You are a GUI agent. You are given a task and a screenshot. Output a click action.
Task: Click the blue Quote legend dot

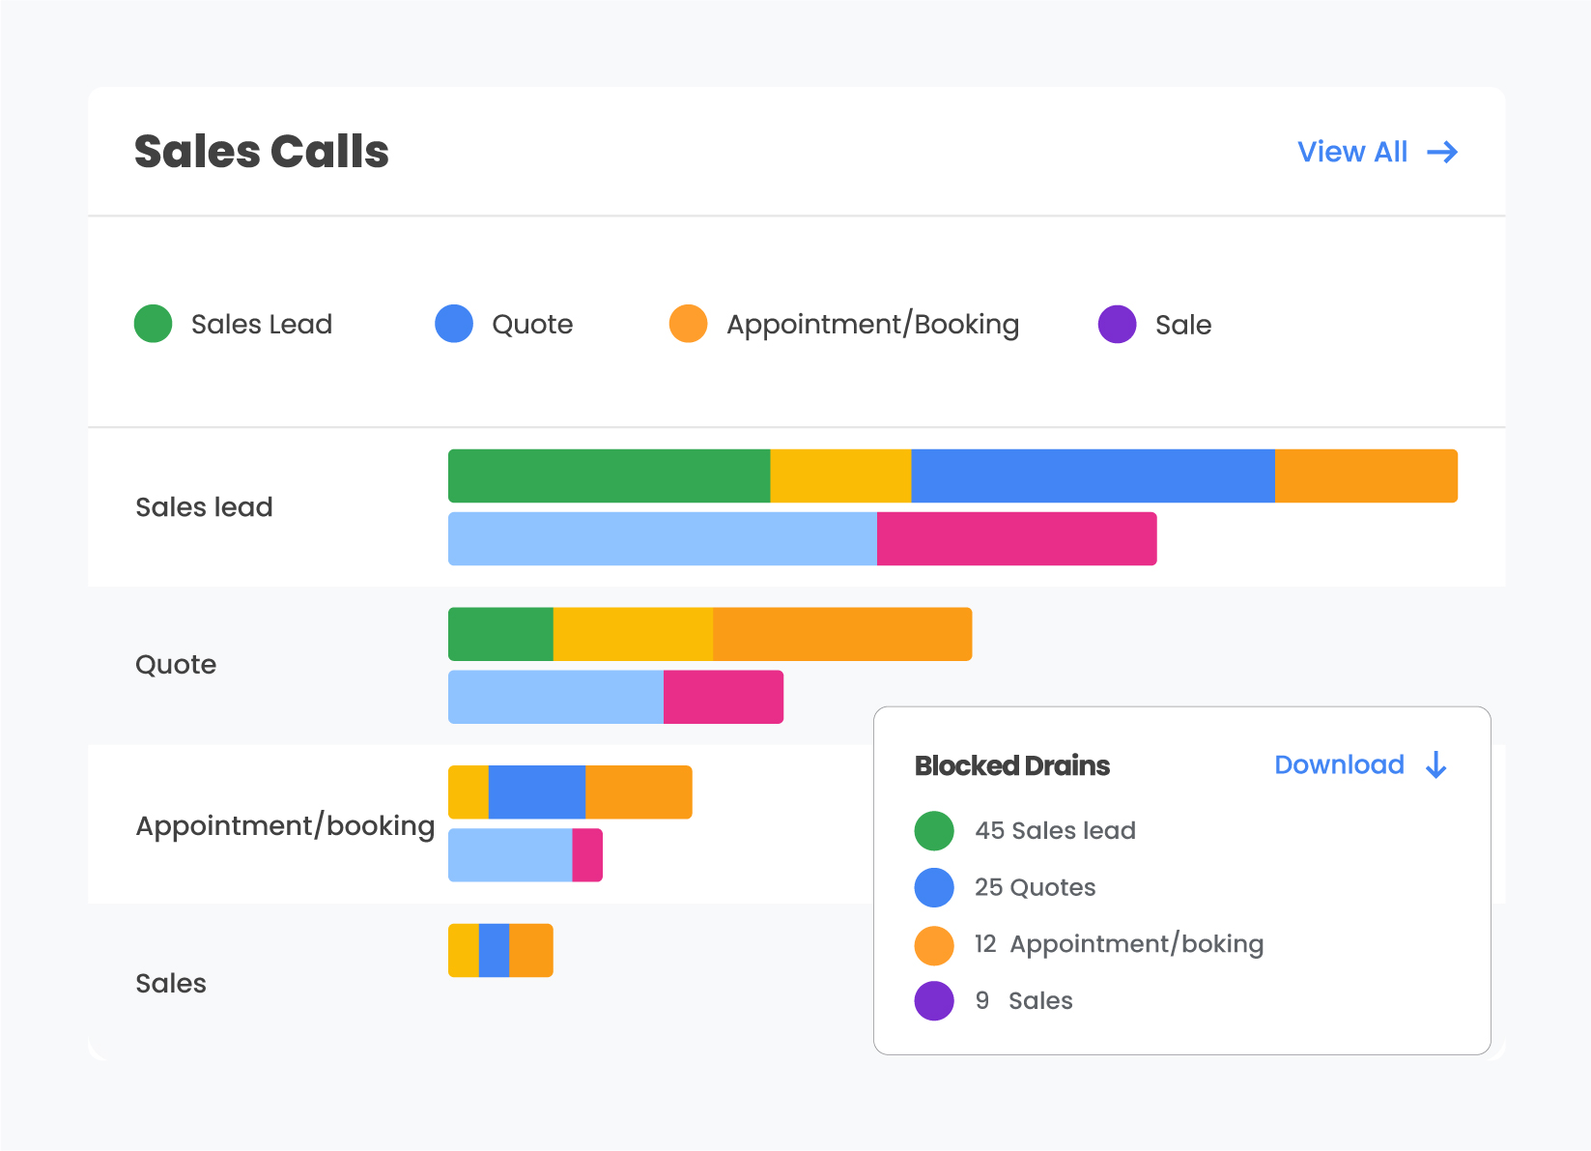click(x=452, y=324)
